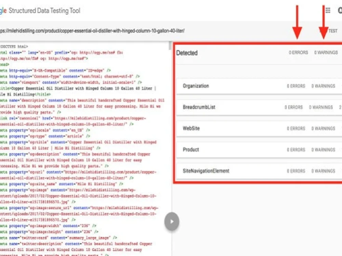342x256 pixels.
Task: Click the og:image:width meta line
Action: click(x=48, y=226)
